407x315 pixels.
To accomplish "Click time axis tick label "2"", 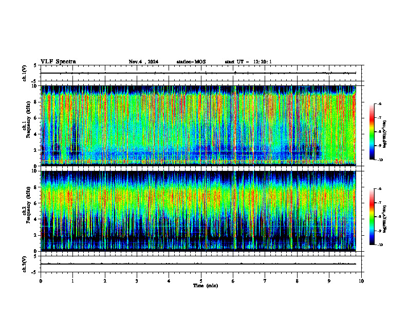I will click(x=105, y=281).
